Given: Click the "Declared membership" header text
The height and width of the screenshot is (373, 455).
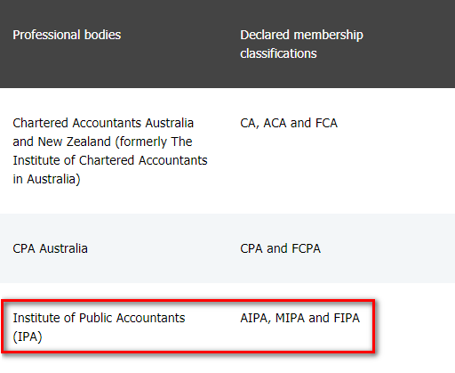Looking at the screenshot, I should 301,35.
